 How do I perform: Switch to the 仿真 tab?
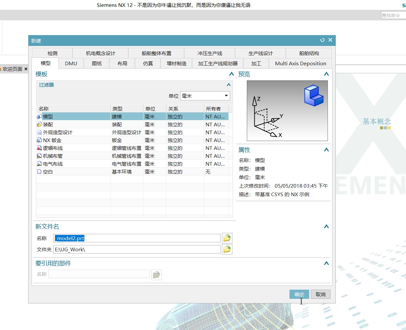click(148, 63)
